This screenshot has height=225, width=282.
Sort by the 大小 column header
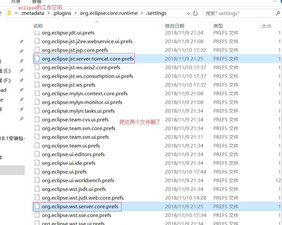pyautogui.click(x=266, y=26)
